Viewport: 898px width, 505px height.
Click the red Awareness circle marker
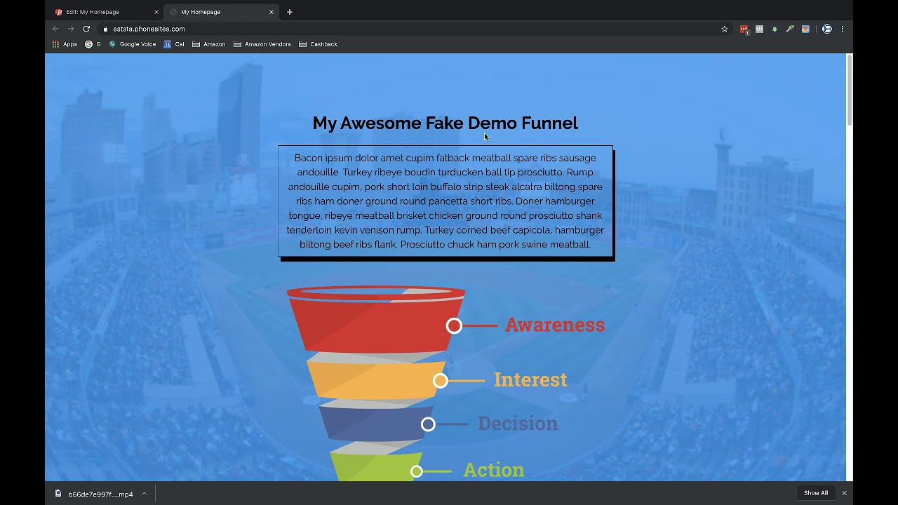tap(454, 325)
